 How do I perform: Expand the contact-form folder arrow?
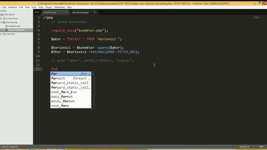pyautogui.click(x=1, y=18)
